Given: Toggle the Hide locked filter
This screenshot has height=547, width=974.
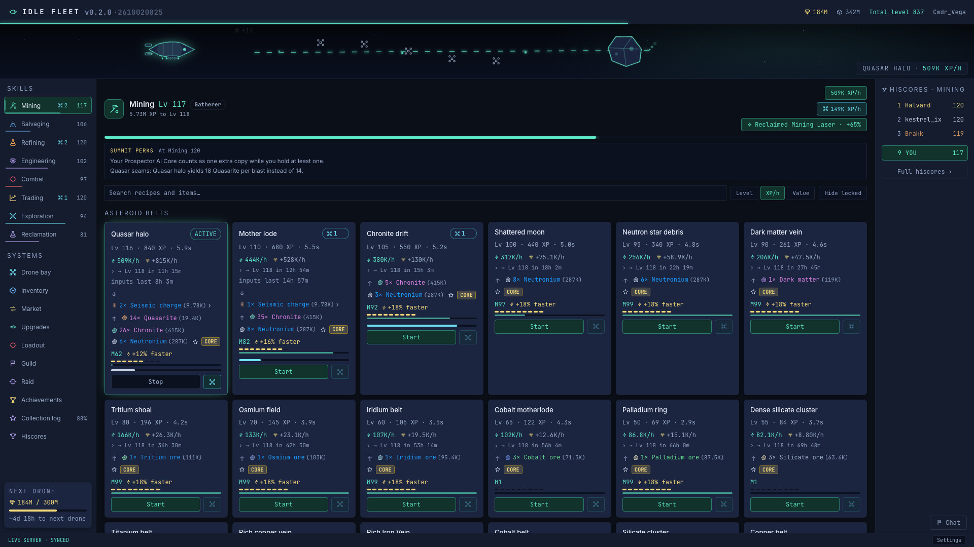Looking at the screenshot, I should pos(843,193).
